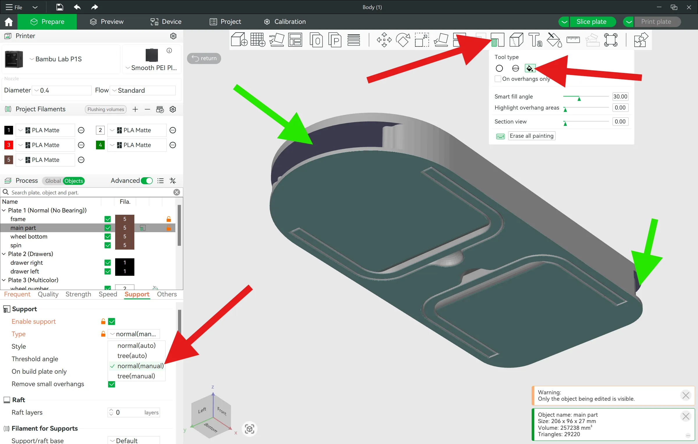This screenshot has height=444, width=698.
Task: Select the Rotate tool icon
Action: click(403, 40)
